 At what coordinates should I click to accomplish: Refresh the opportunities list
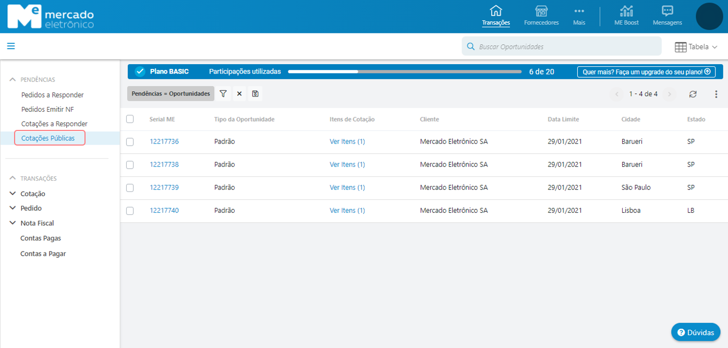(693, 94)
